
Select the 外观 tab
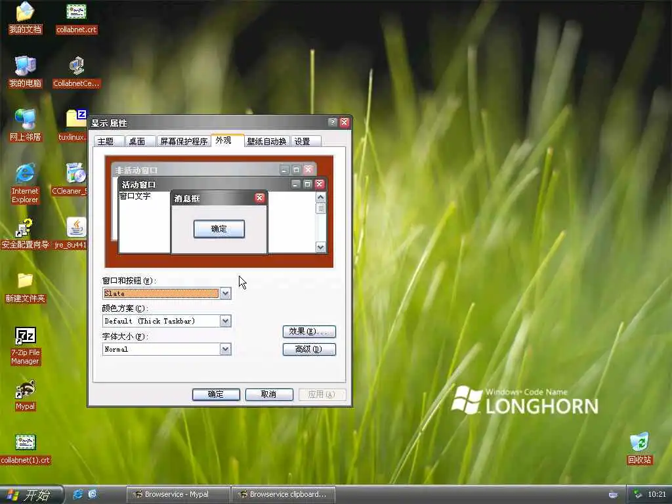tap(227, 140)
